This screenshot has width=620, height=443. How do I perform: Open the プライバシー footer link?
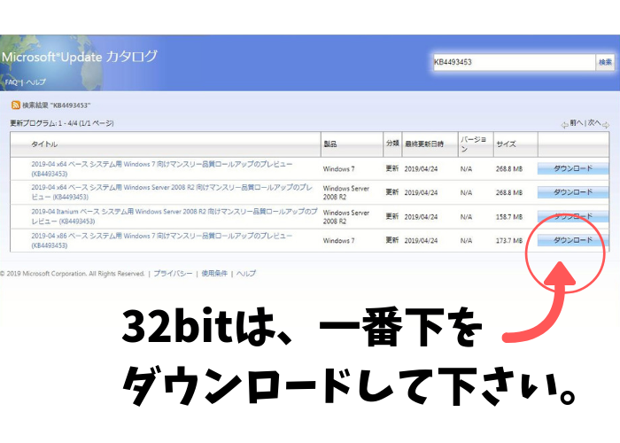tap(174, 273)
